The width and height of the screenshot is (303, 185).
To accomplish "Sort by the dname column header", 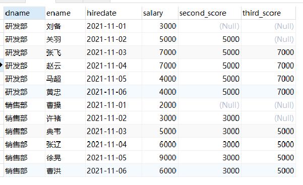I will [x=24, y=13].
